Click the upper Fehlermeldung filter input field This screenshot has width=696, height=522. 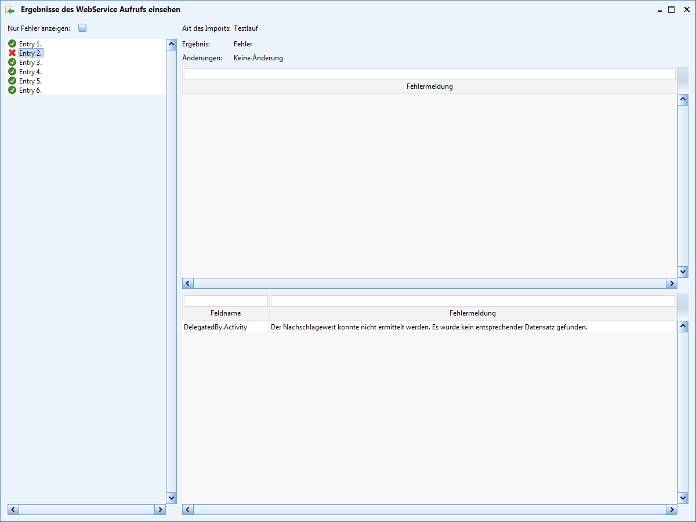coord(429,74)
